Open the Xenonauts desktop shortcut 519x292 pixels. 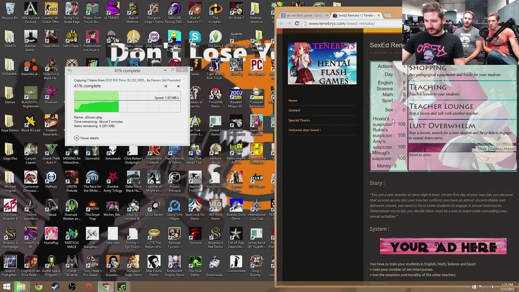[113, 152]
